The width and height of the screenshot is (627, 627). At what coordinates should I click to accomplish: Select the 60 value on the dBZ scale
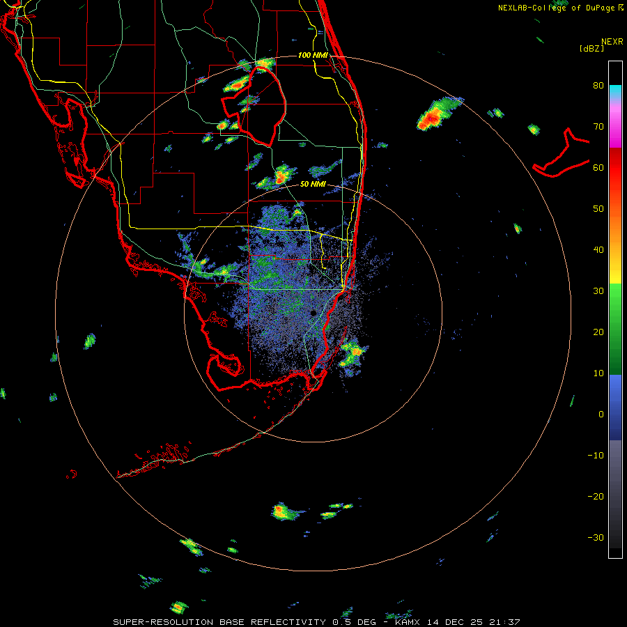[x=598, y=167]
